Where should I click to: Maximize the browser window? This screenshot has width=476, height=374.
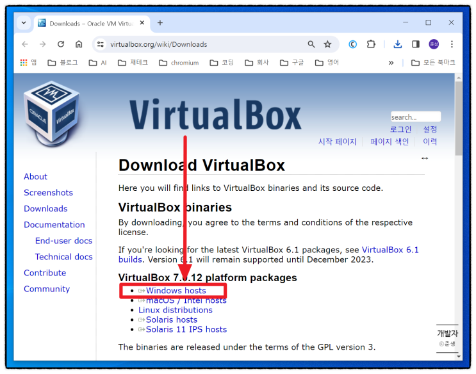click(429, 22)
